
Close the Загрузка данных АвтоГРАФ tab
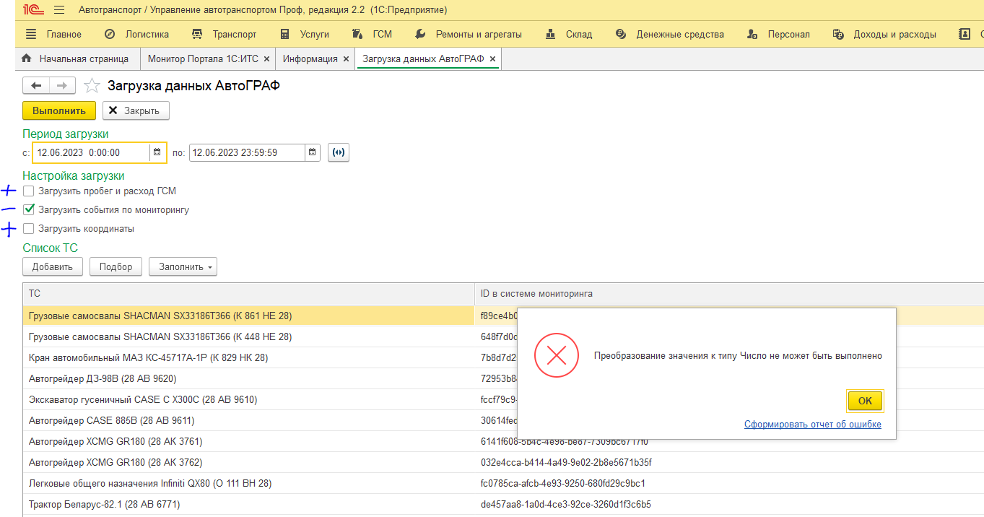click(x=492, y=59)
